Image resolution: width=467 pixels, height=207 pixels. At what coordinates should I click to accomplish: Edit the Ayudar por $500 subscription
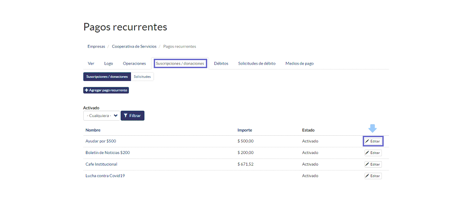coord(373,141)
